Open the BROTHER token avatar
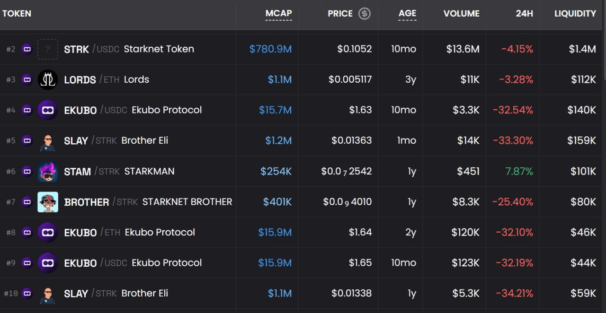Viewport: 606px width, 313px height. (x=48, y=202)
